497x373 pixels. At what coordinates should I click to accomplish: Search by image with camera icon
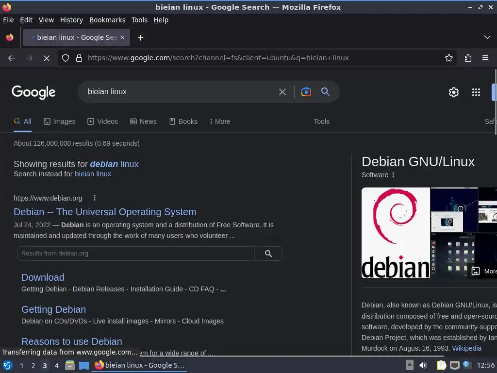pos(306,92)
